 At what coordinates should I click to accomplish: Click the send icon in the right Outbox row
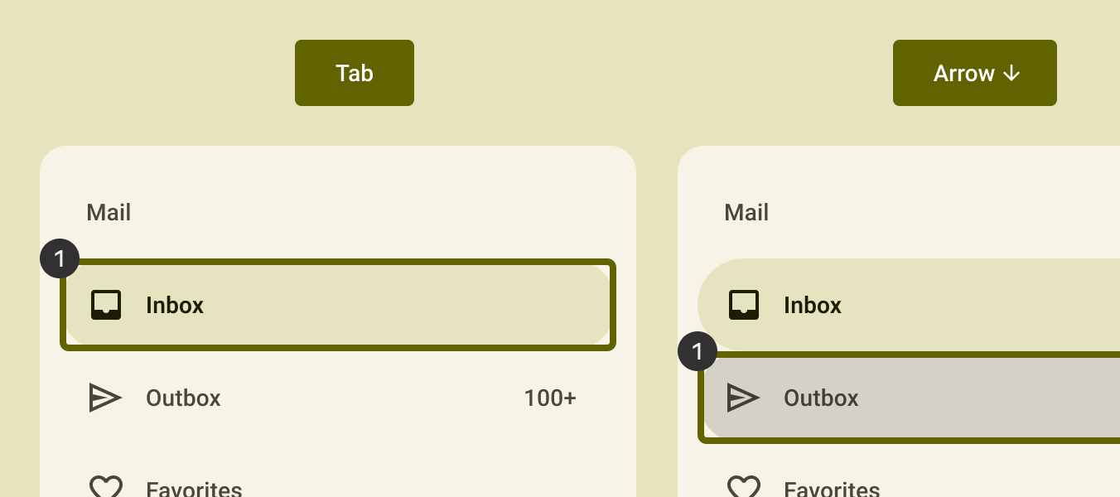point(743,398)
